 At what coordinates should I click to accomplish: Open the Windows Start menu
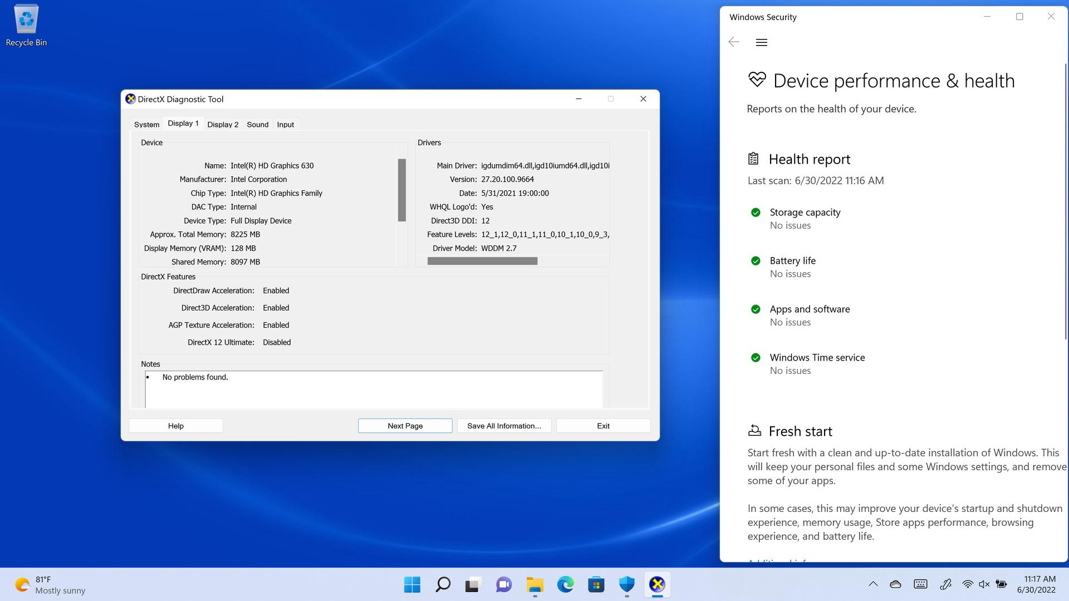pyautogui.click(x=412, y=584)
